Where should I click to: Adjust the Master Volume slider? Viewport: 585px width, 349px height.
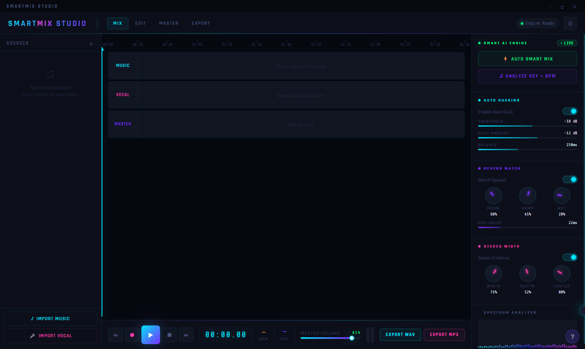[x=331, y=338]
